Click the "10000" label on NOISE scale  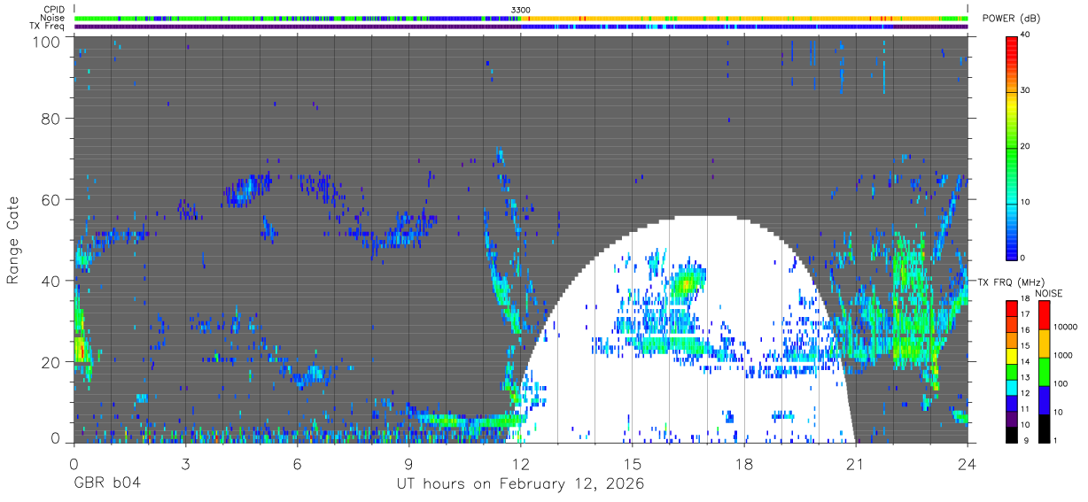(1067, 327)
